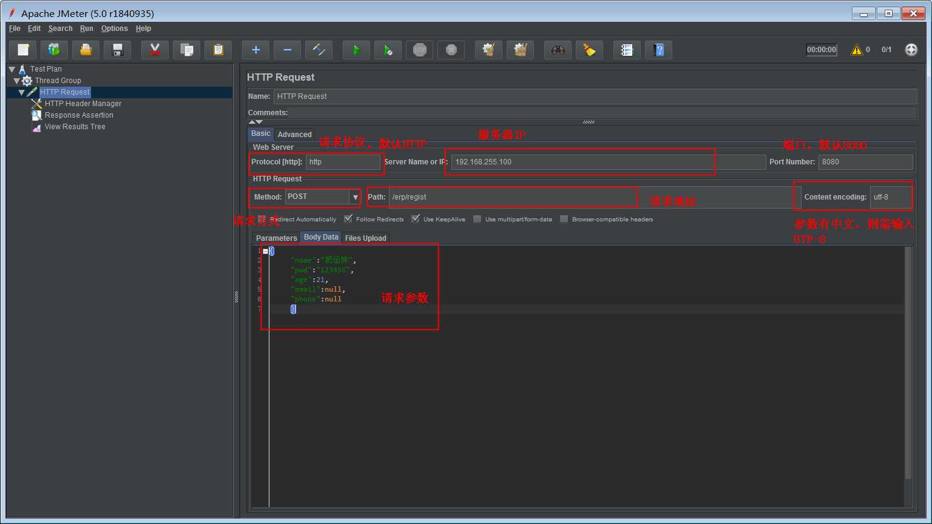Click the 00:00:00 elapsed time display
This screenshot has width=932, height=524.
coord(822,50)
